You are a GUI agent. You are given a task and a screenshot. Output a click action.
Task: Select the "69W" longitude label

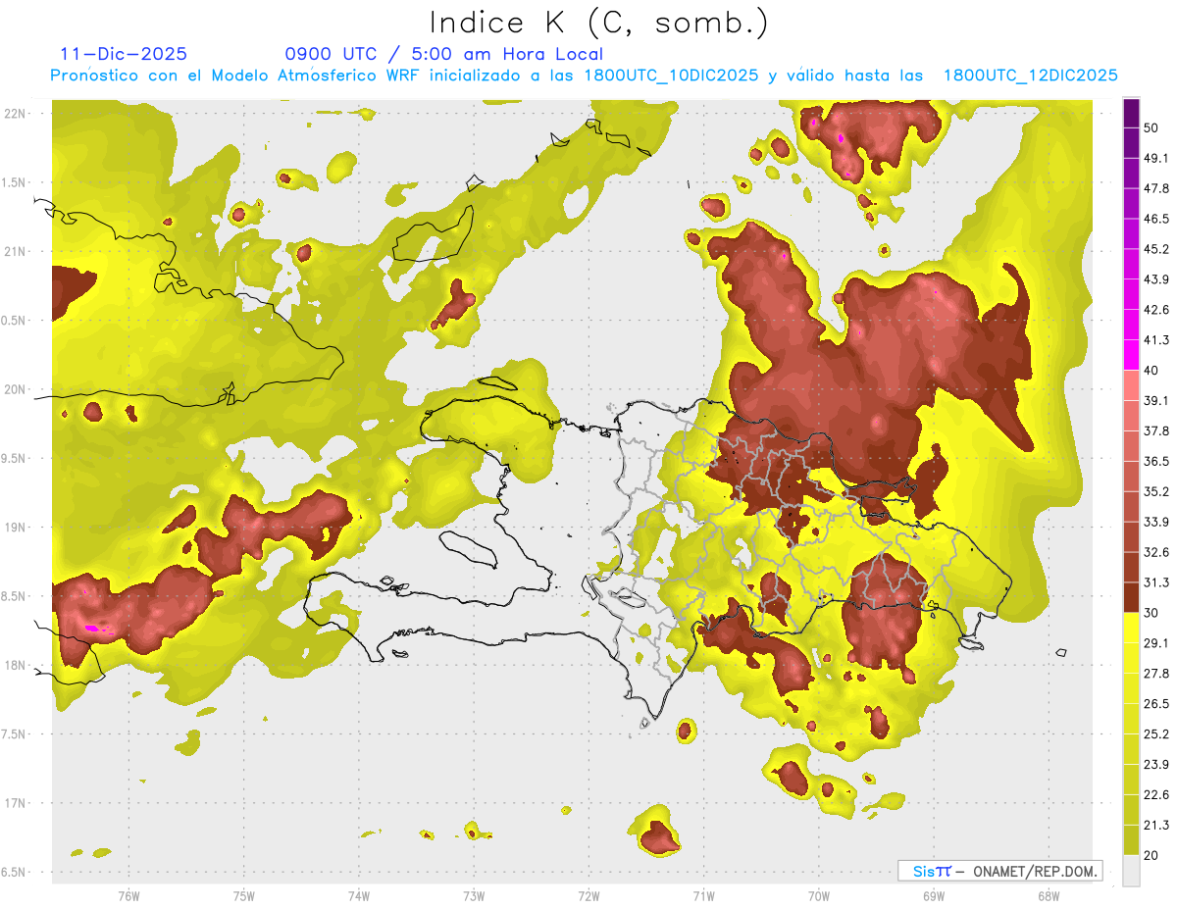[x=934, y=896]
